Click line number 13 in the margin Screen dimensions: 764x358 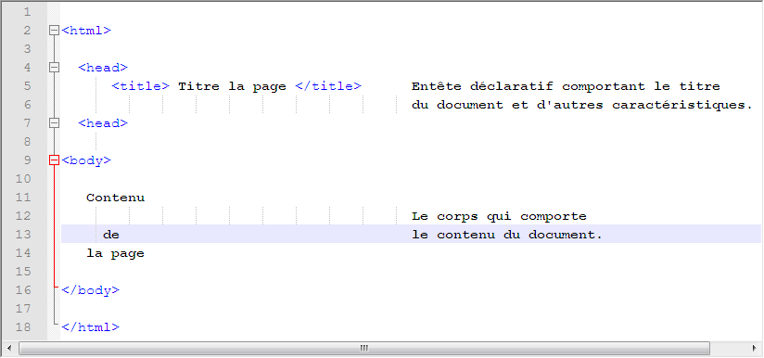point(23,235)
